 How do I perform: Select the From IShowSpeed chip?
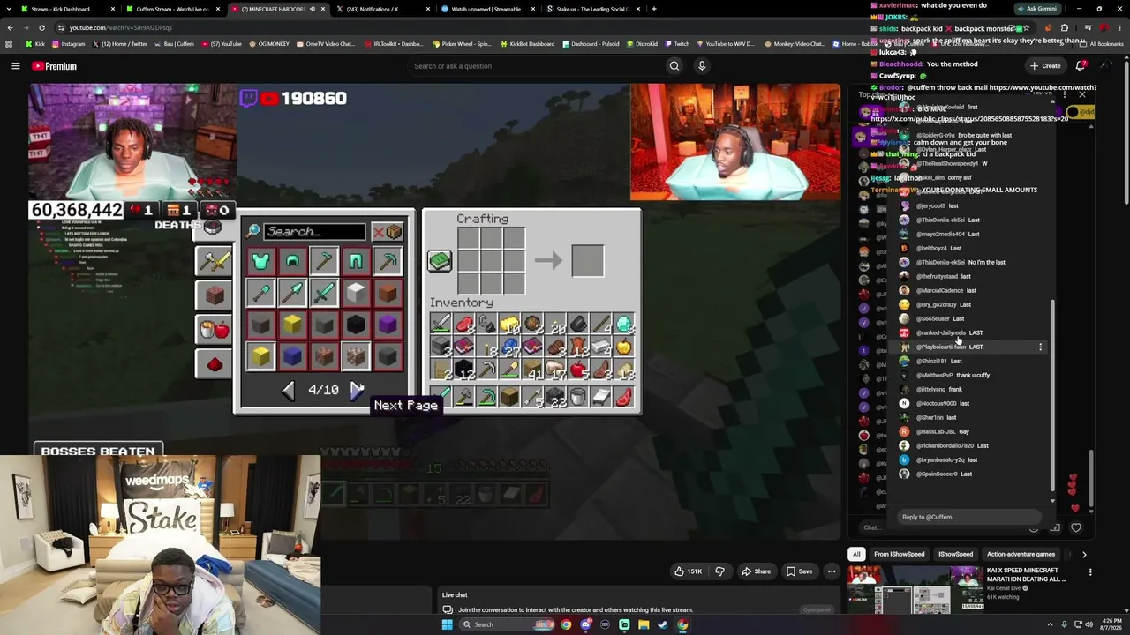[899, 554]
